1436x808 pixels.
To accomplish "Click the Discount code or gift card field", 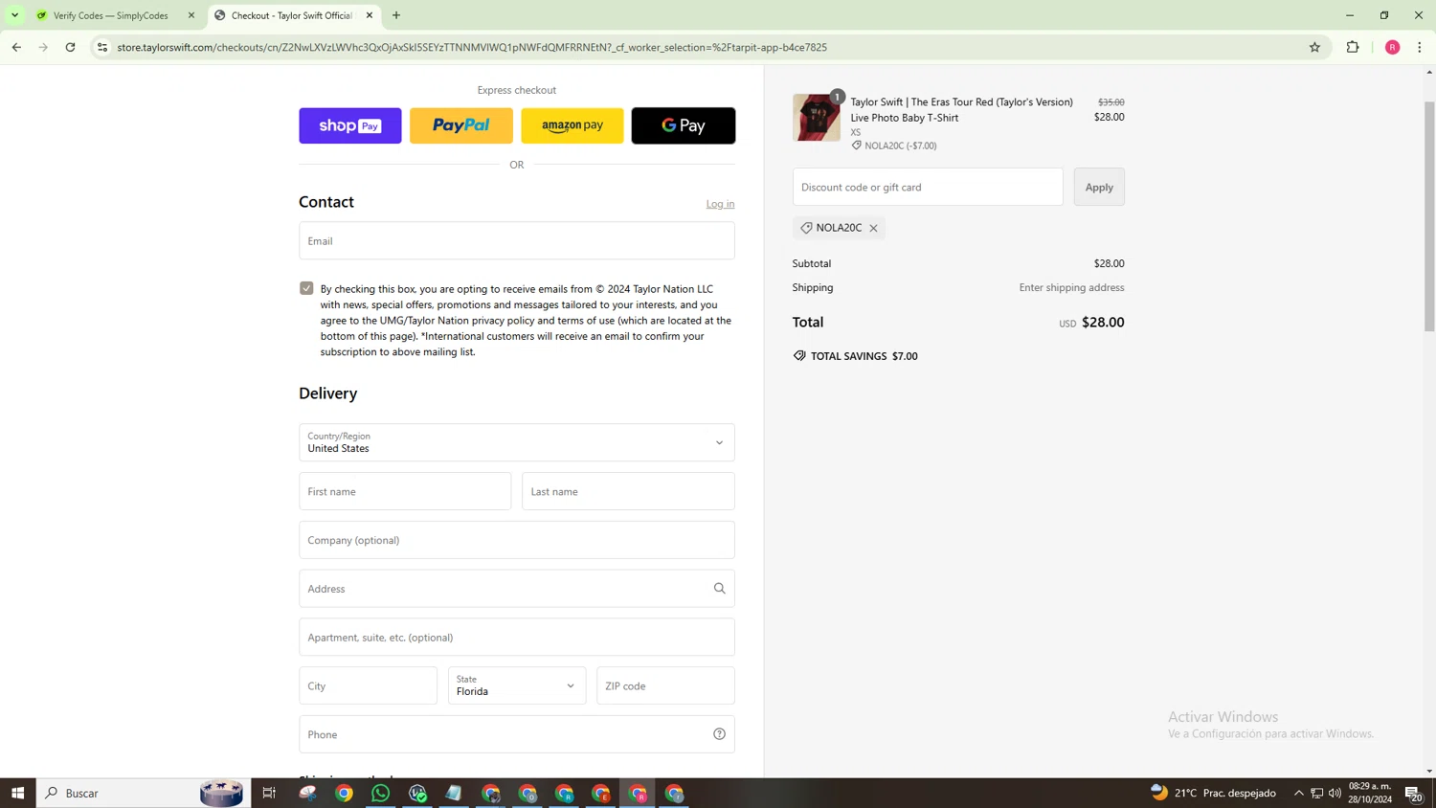I will (928, 187).
